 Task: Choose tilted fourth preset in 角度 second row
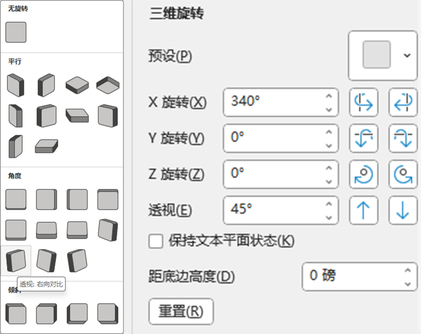[108, 230]
